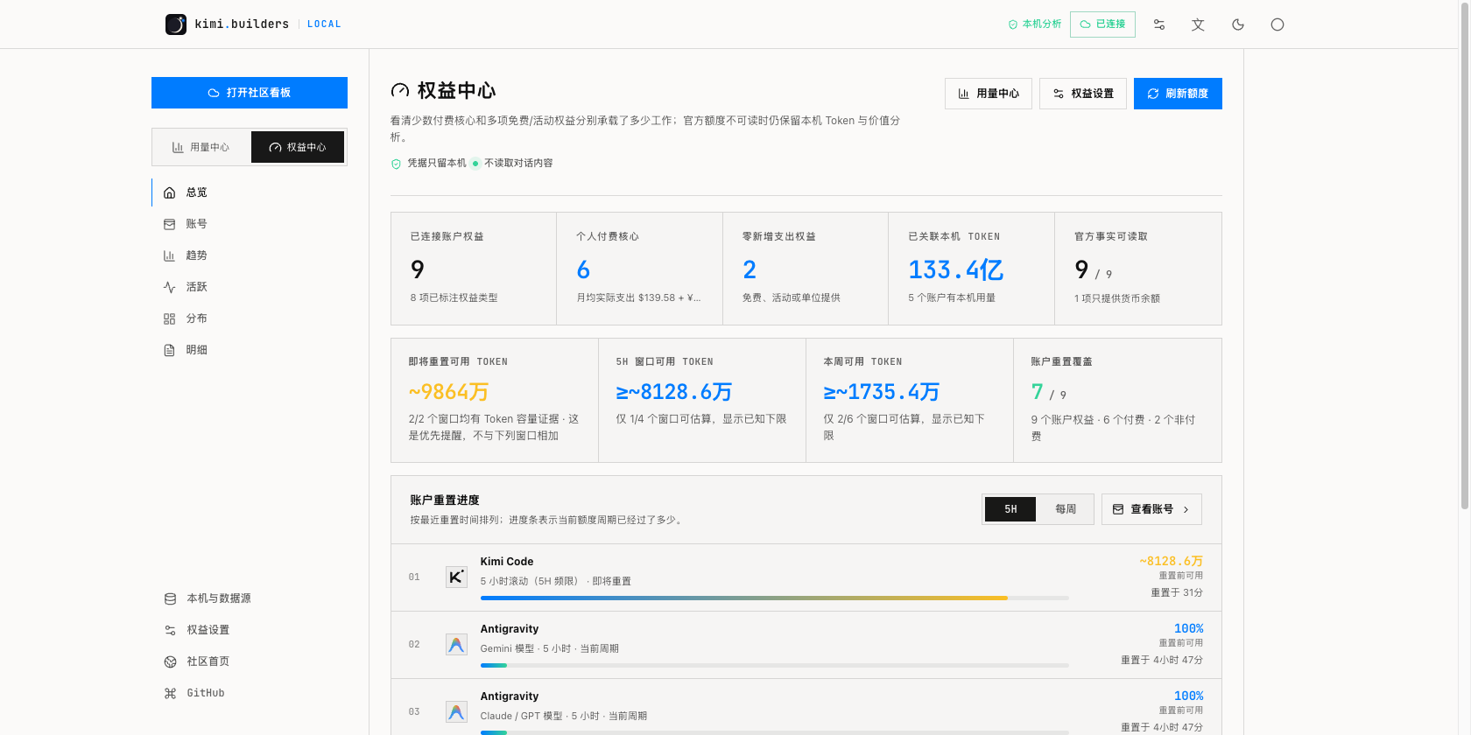The image size is (1471, 735).
Task: Click Antigravity icon in row 03
Action: coord(456,711)
